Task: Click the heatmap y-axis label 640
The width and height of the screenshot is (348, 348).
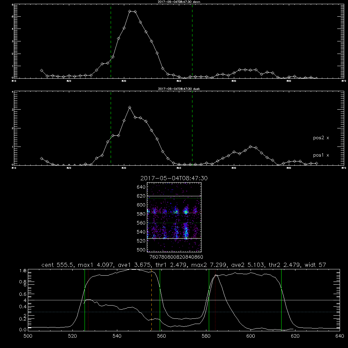Action: coord(141,187)
